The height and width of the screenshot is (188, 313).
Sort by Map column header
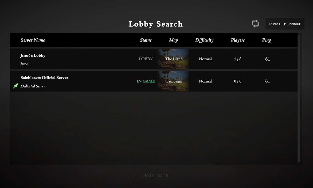[x=173, y=40]
